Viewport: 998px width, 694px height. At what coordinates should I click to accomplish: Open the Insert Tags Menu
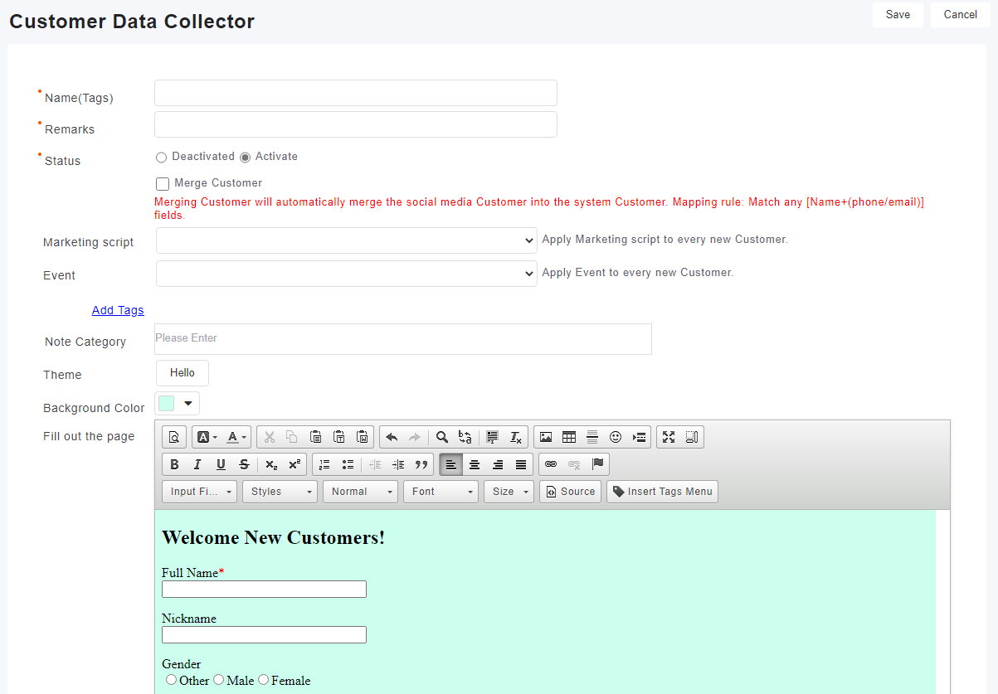(x=662, y=492)
